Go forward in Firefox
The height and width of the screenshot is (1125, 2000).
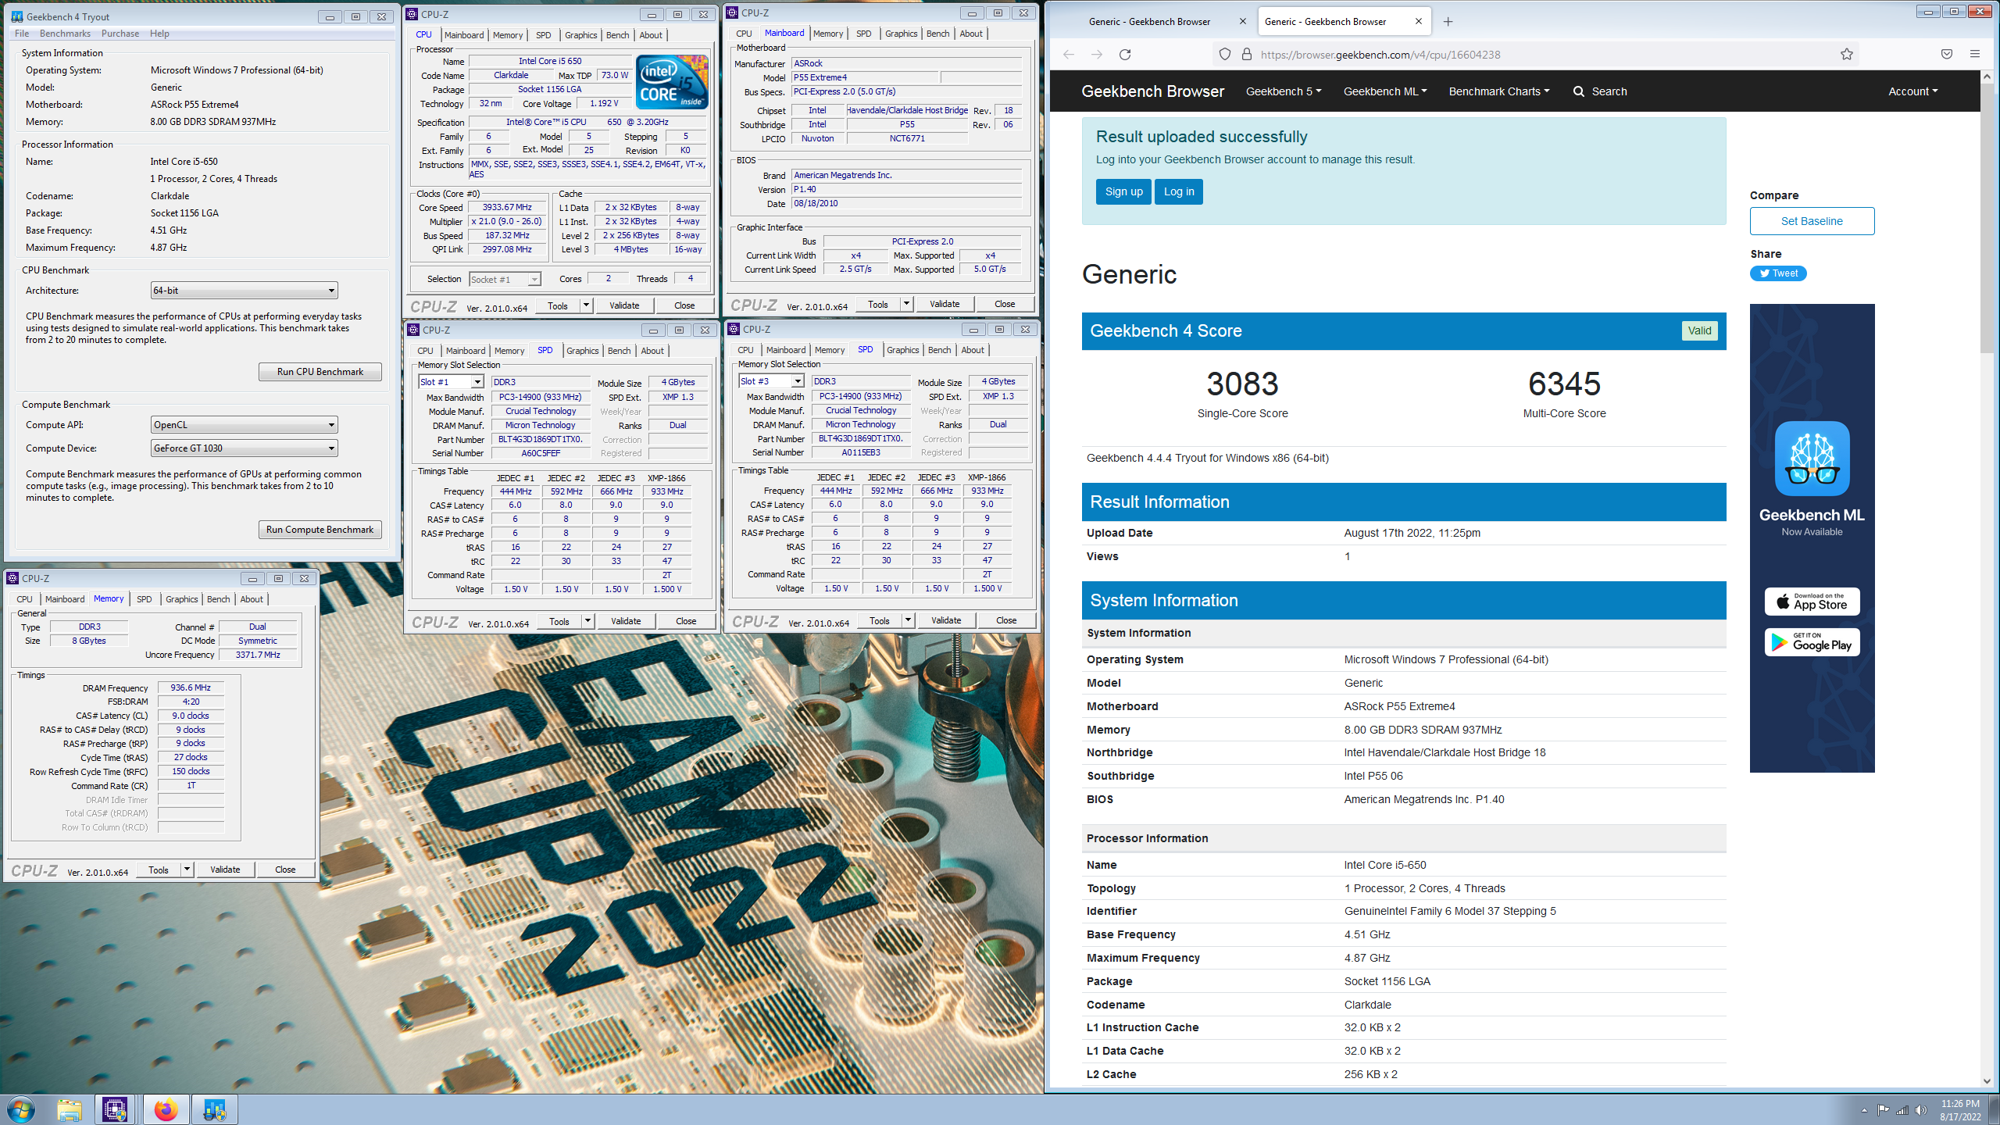coord(1097,54)
